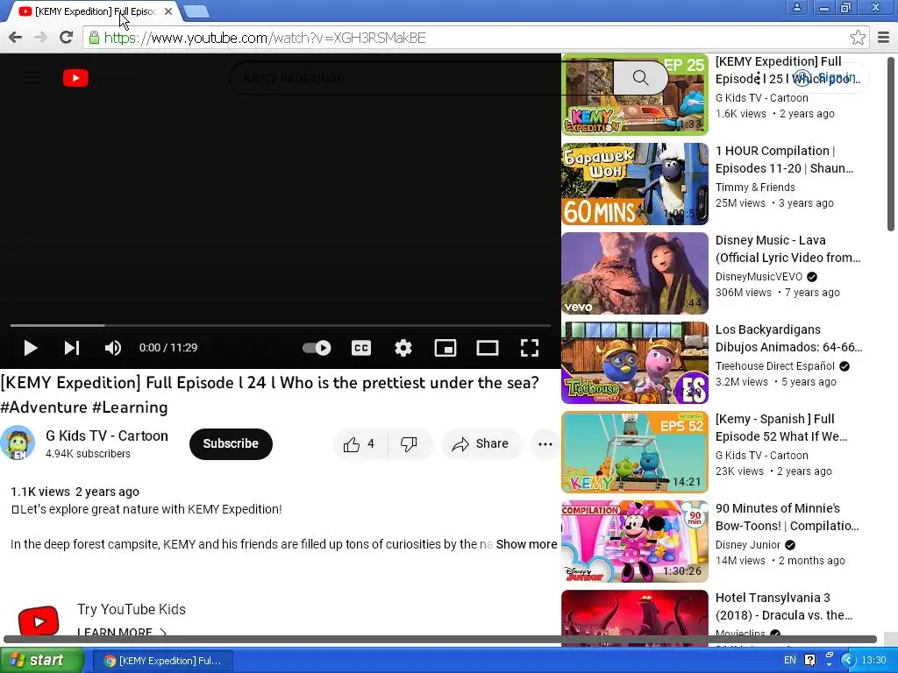Open Chrome profile user icon

pyautogui.click(x=796, y=7)
